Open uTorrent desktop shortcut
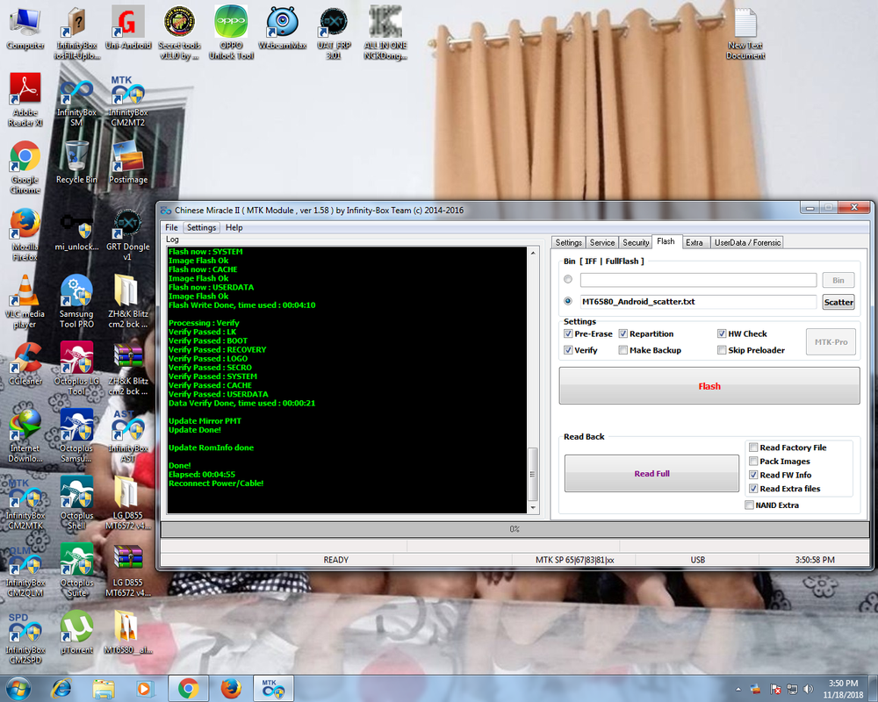 point(76,633)
